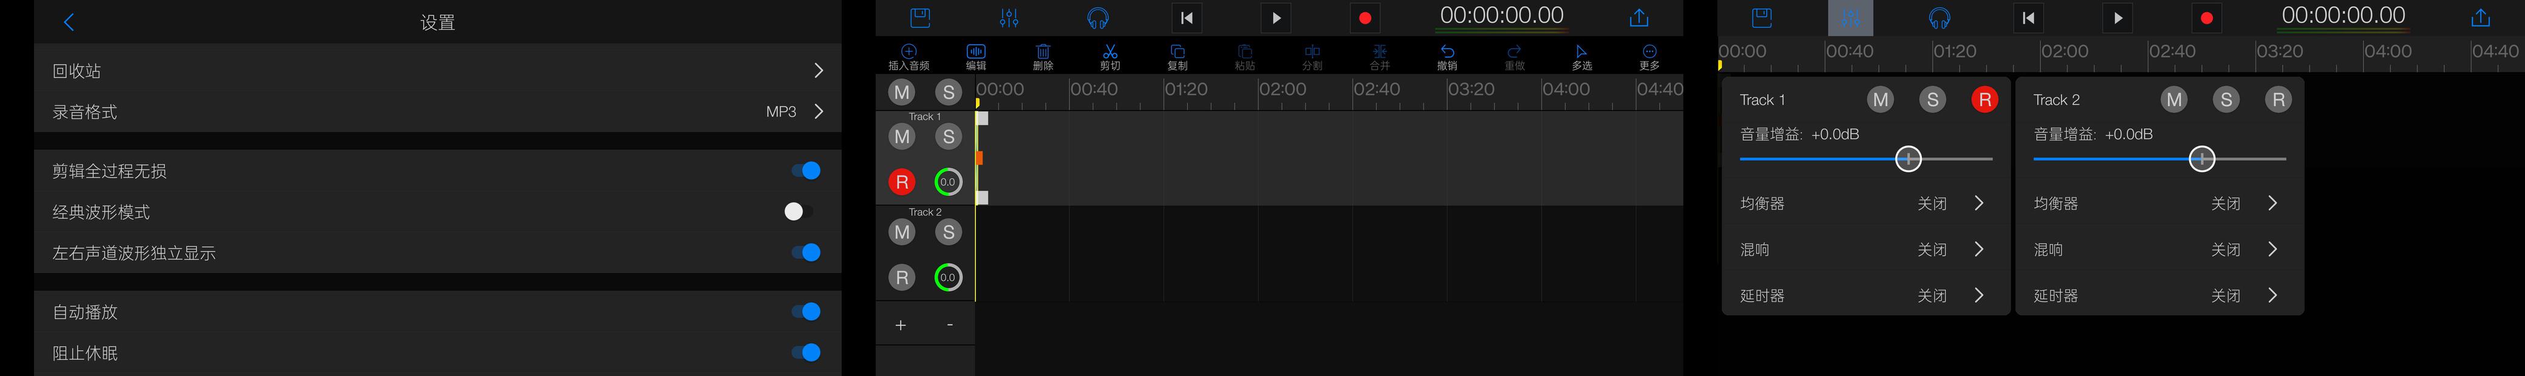Mute Track 1 in mixer panel
This screenshot has width=2525, height=376.
click(x=1880, y=99)
